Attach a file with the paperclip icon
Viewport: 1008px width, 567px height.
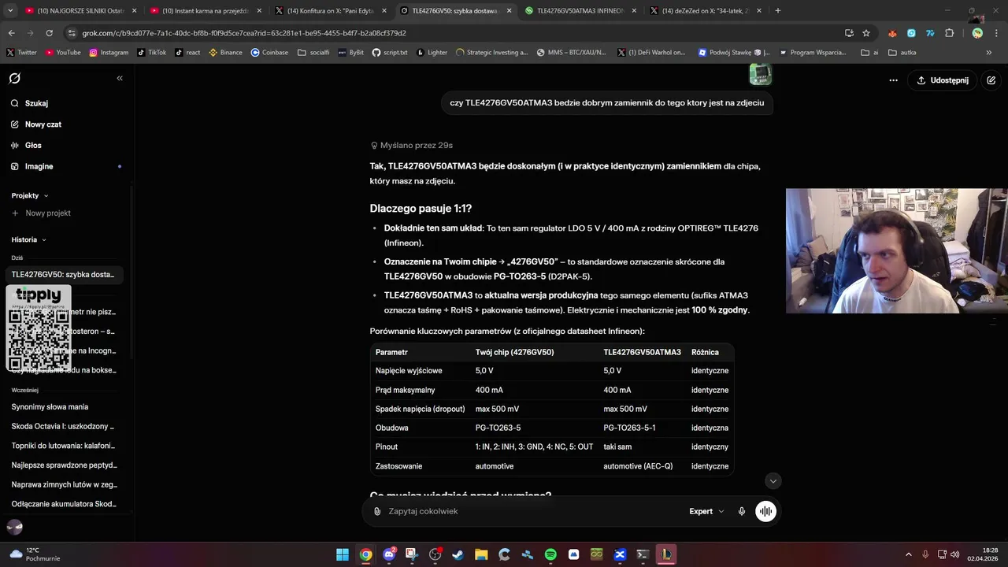[377, 511]
